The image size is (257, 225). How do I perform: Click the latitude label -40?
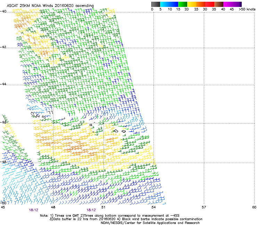click(x=3, y=11)
